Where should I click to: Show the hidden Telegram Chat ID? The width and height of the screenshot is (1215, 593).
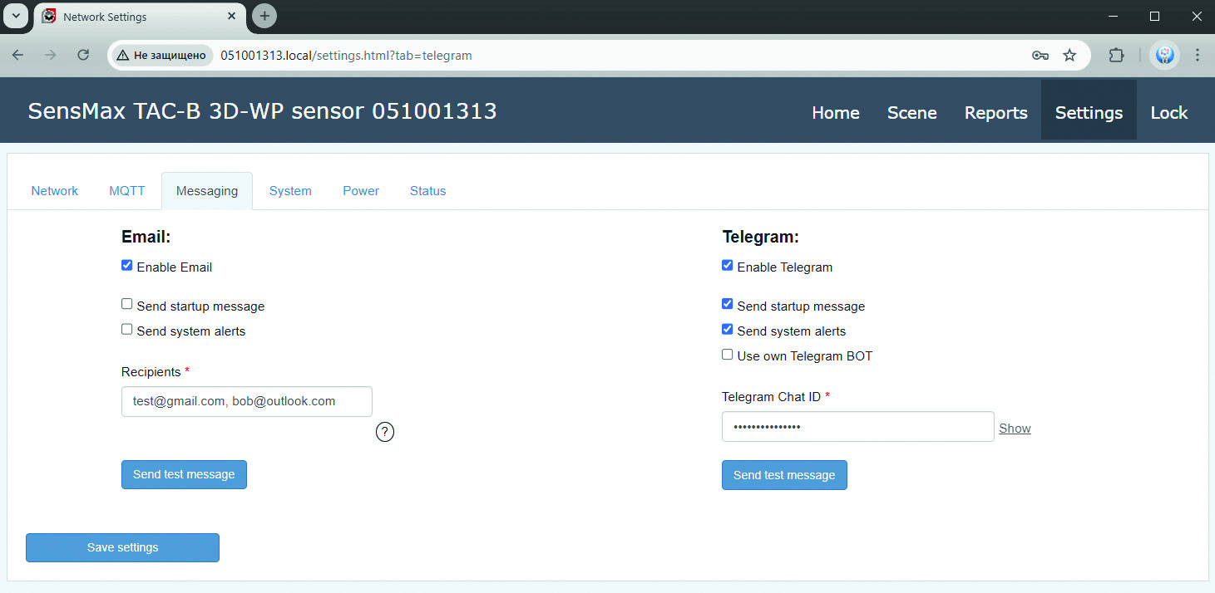coord(1015,429)
